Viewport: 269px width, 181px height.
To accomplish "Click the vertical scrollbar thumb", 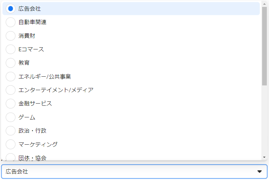I will (x=264, y=45).
